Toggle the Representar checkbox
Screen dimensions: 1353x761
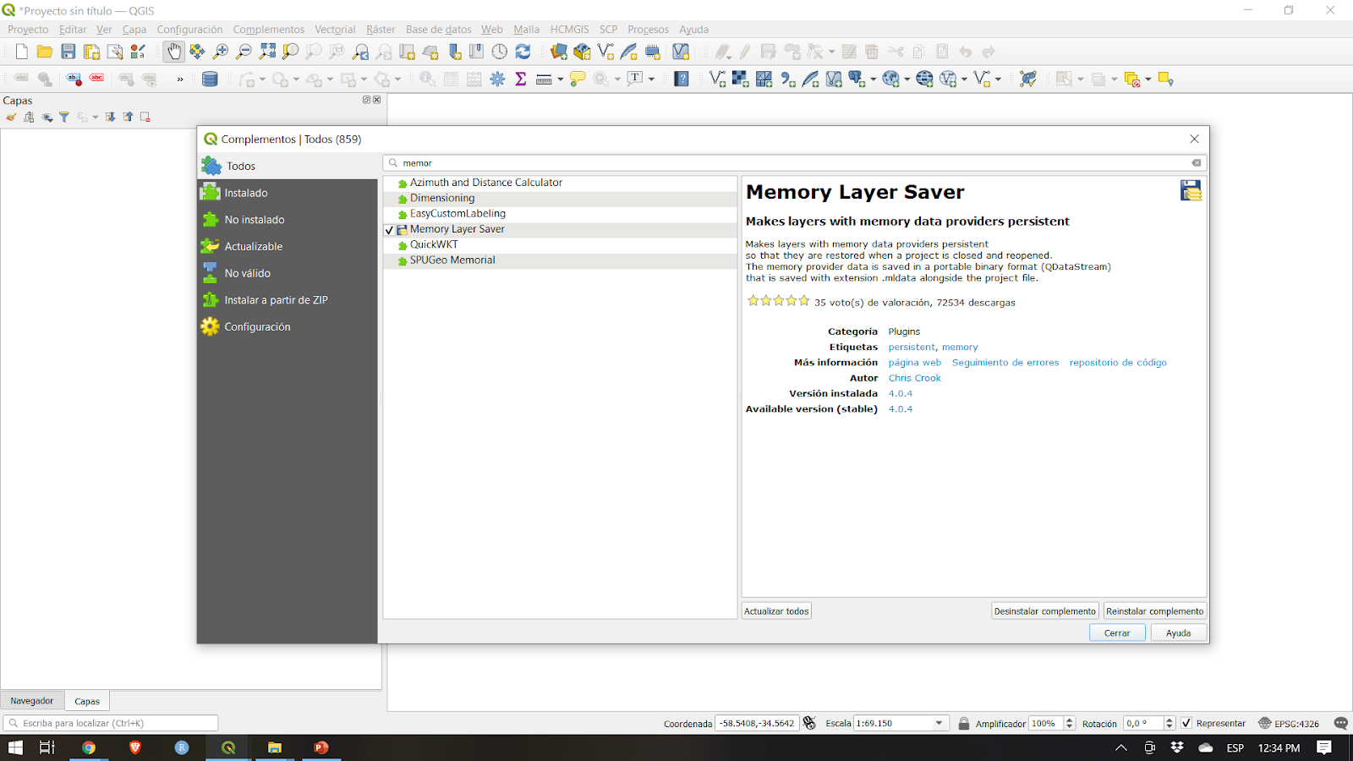click(1186, 723)
